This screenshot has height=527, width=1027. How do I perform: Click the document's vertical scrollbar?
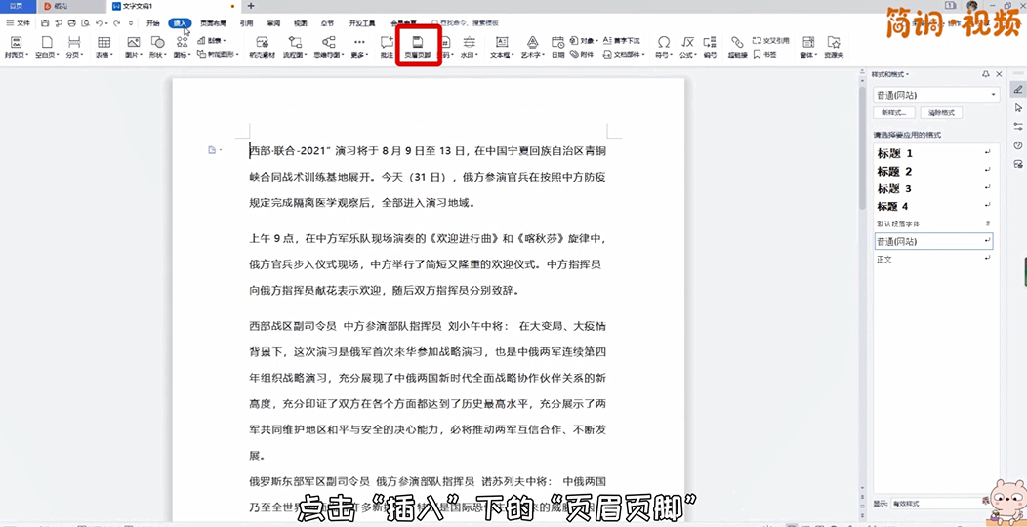pos(862,146)
